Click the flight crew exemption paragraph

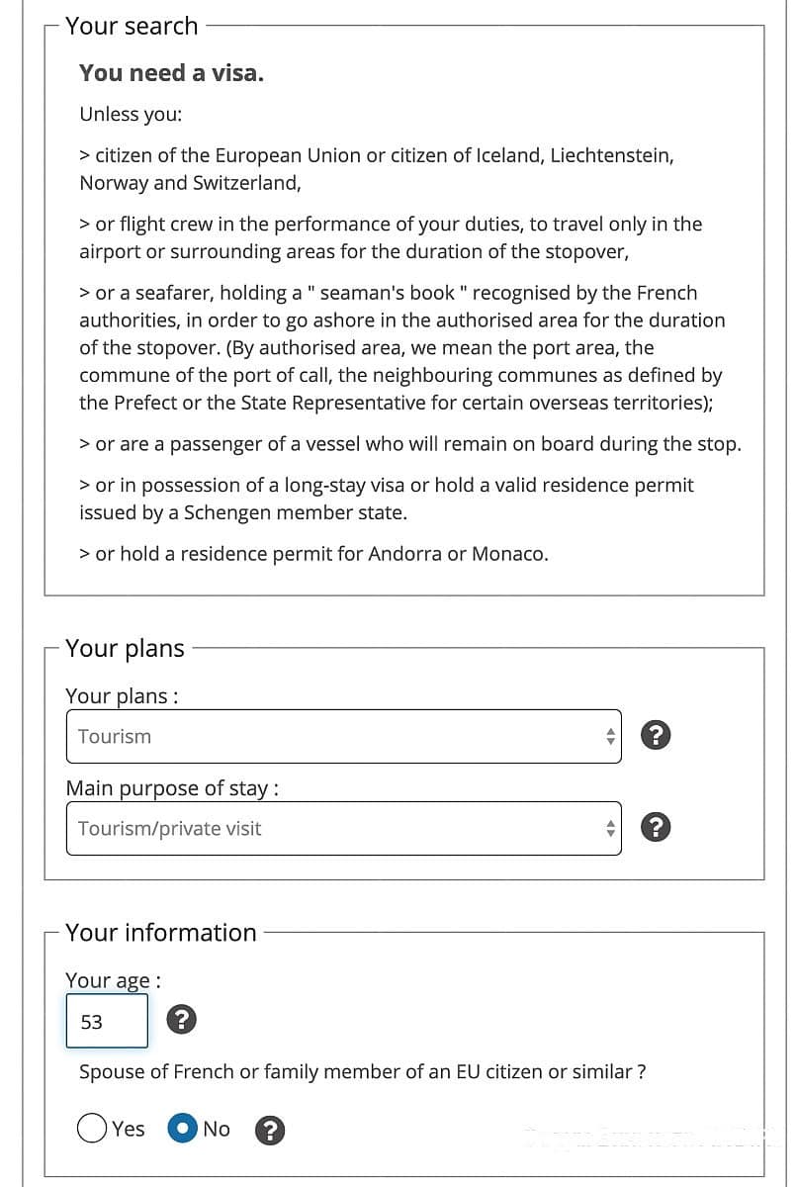tap(391, 237)
